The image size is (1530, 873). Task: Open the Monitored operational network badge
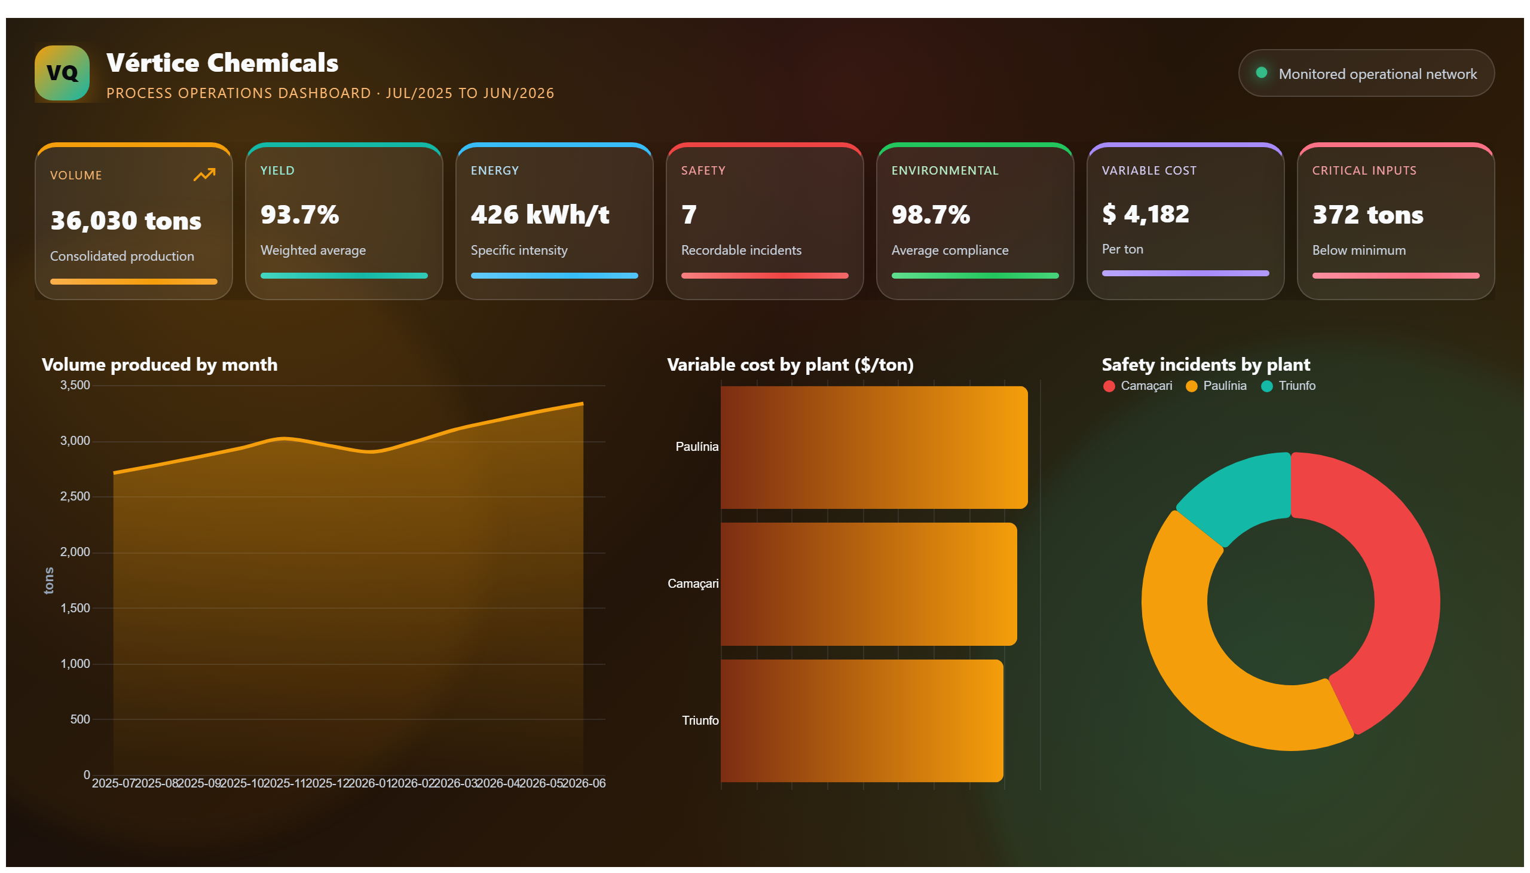click(x=1366, y=72)
